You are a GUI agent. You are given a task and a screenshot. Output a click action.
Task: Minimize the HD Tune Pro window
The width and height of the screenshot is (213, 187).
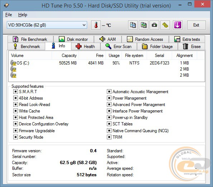click(180, 5)
